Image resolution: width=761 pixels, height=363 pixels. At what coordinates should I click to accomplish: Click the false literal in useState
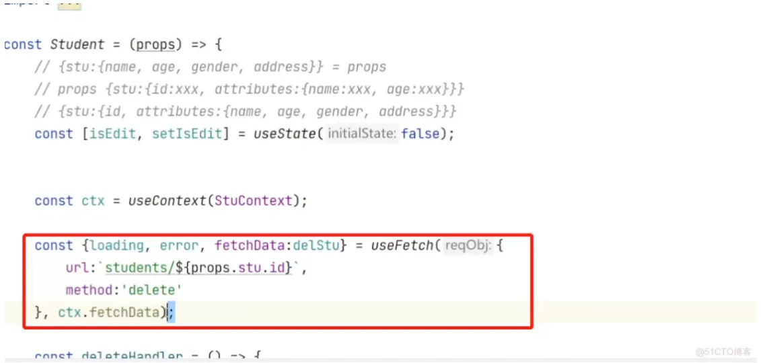click(420, 134)
